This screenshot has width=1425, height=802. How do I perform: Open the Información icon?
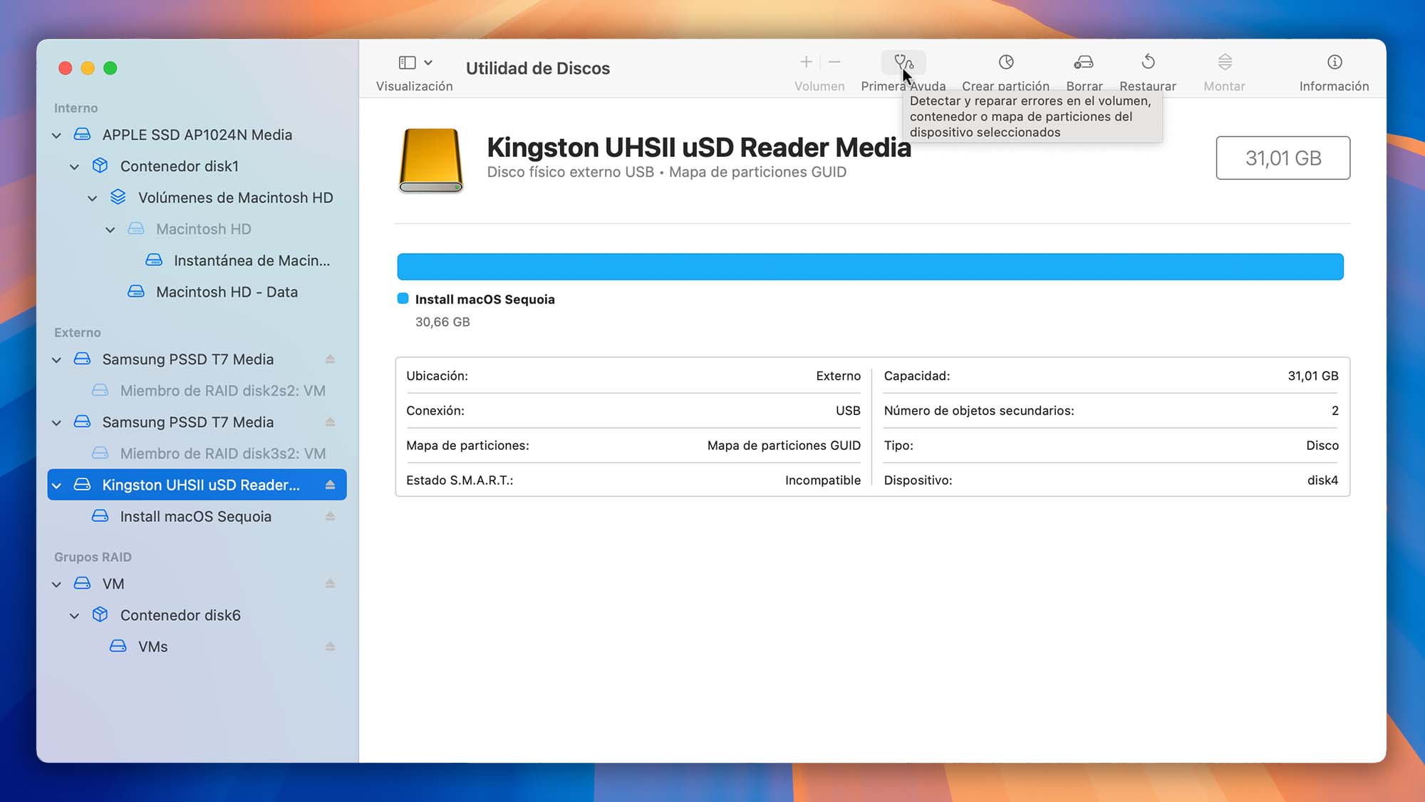1335,62
